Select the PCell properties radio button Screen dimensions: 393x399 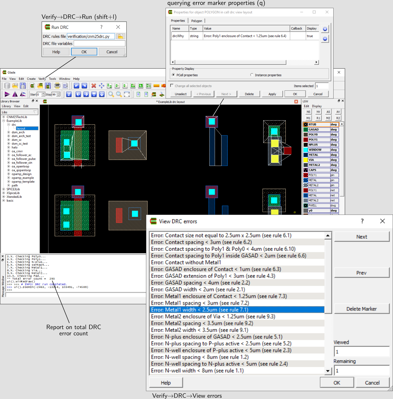click(174, 75)
